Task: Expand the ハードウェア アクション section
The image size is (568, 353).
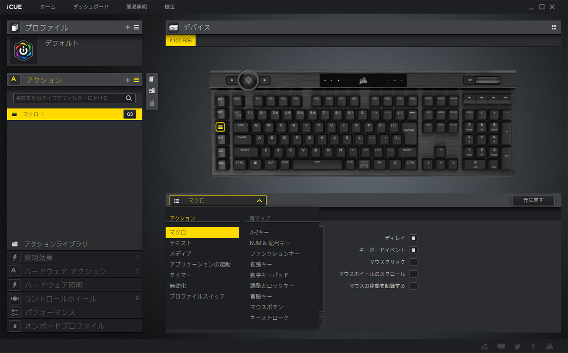Action: (75, 271)
